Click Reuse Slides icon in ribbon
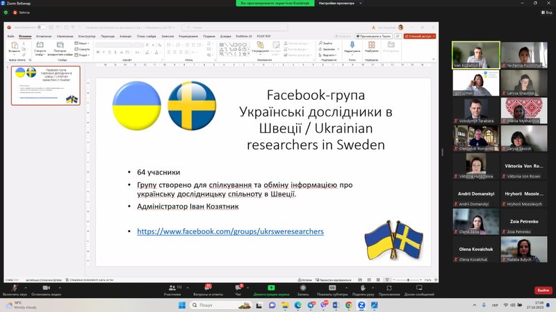Viewport: 556px width, 312px height. click(60, 45)
